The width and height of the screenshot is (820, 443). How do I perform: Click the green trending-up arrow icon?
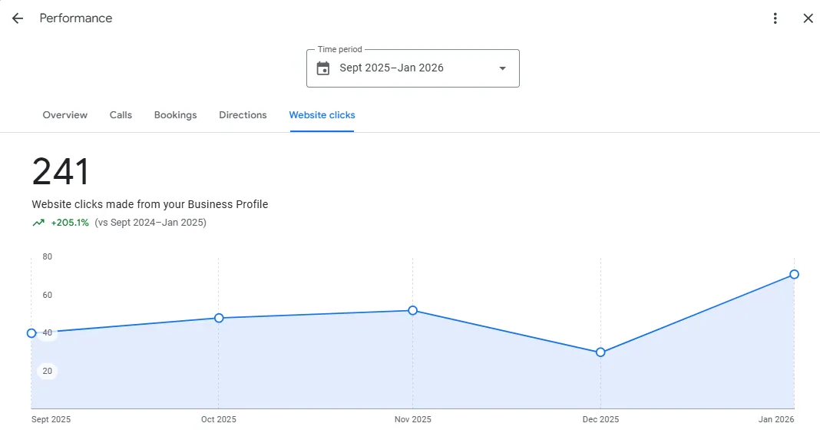[x=38, y=223]
